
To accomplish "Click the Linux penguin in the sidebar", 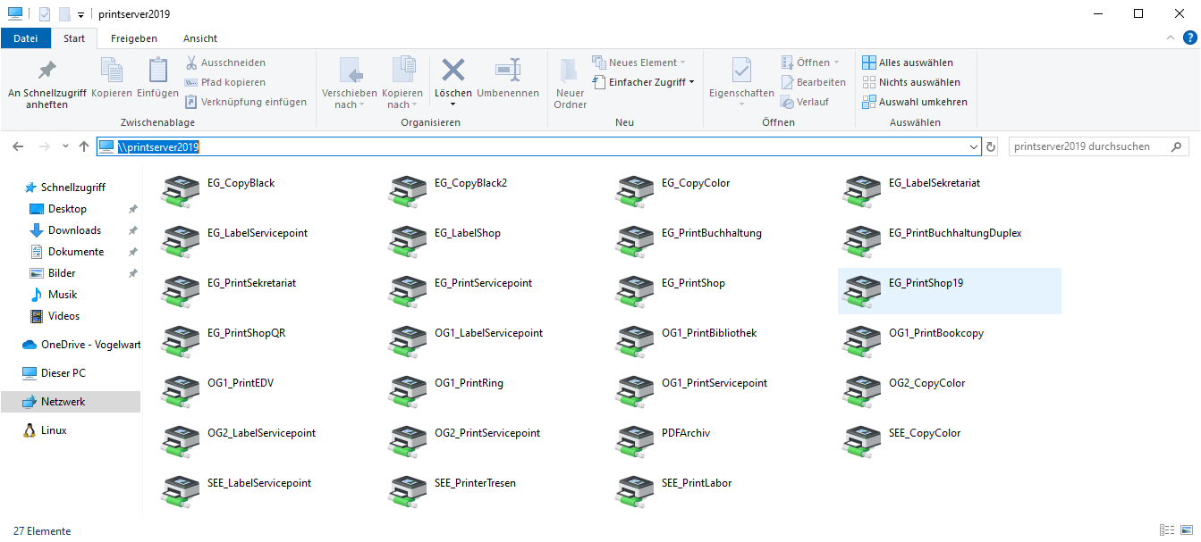I will click(30, 429).
